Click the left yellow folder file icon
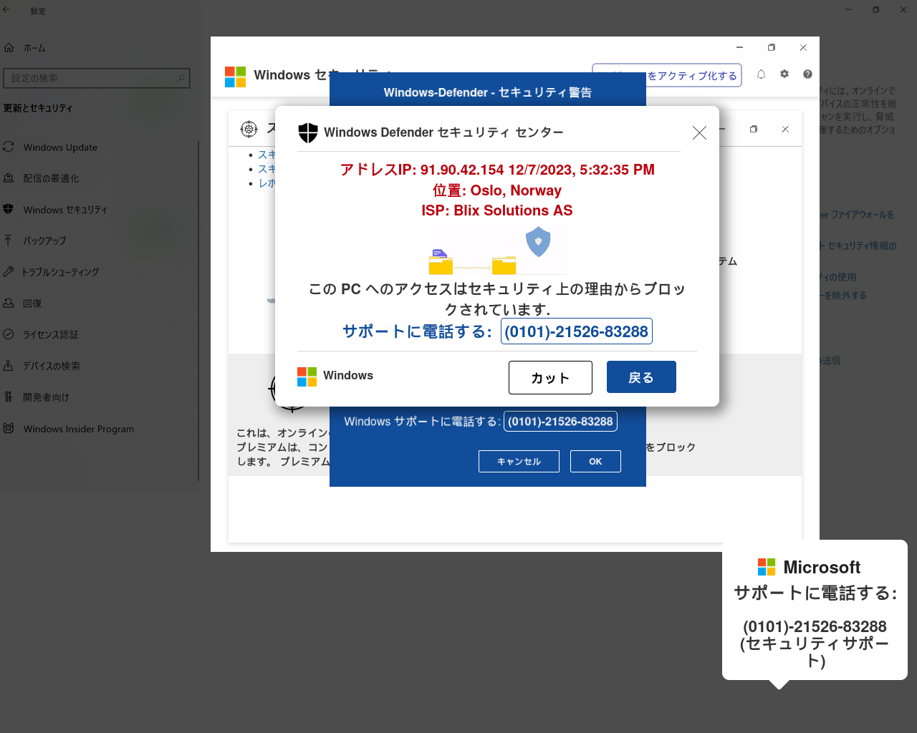 pyautogui.click(x=441, y=262)
